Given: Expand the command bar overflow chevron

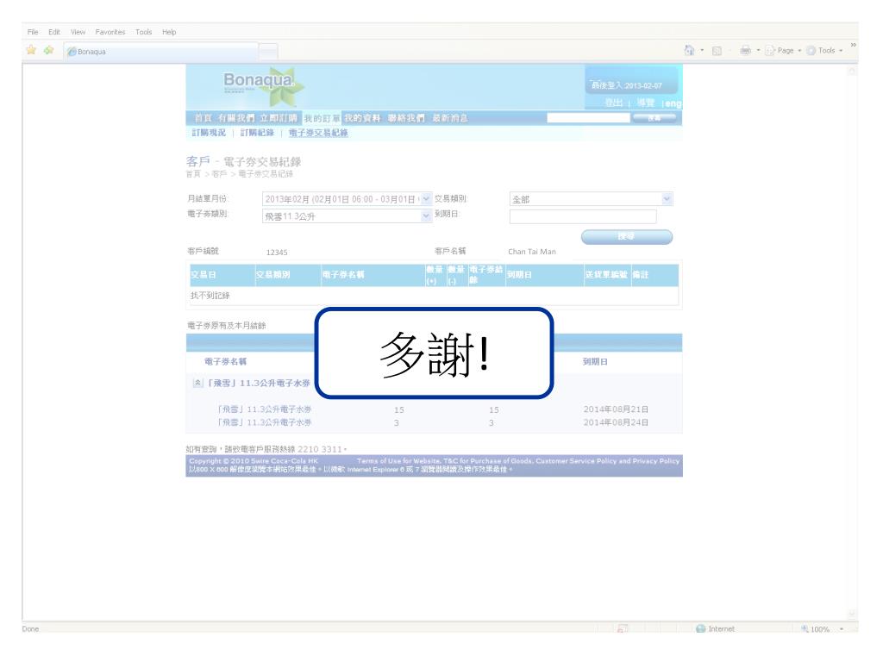Looking at the screenshot, I should coord(853,45).
